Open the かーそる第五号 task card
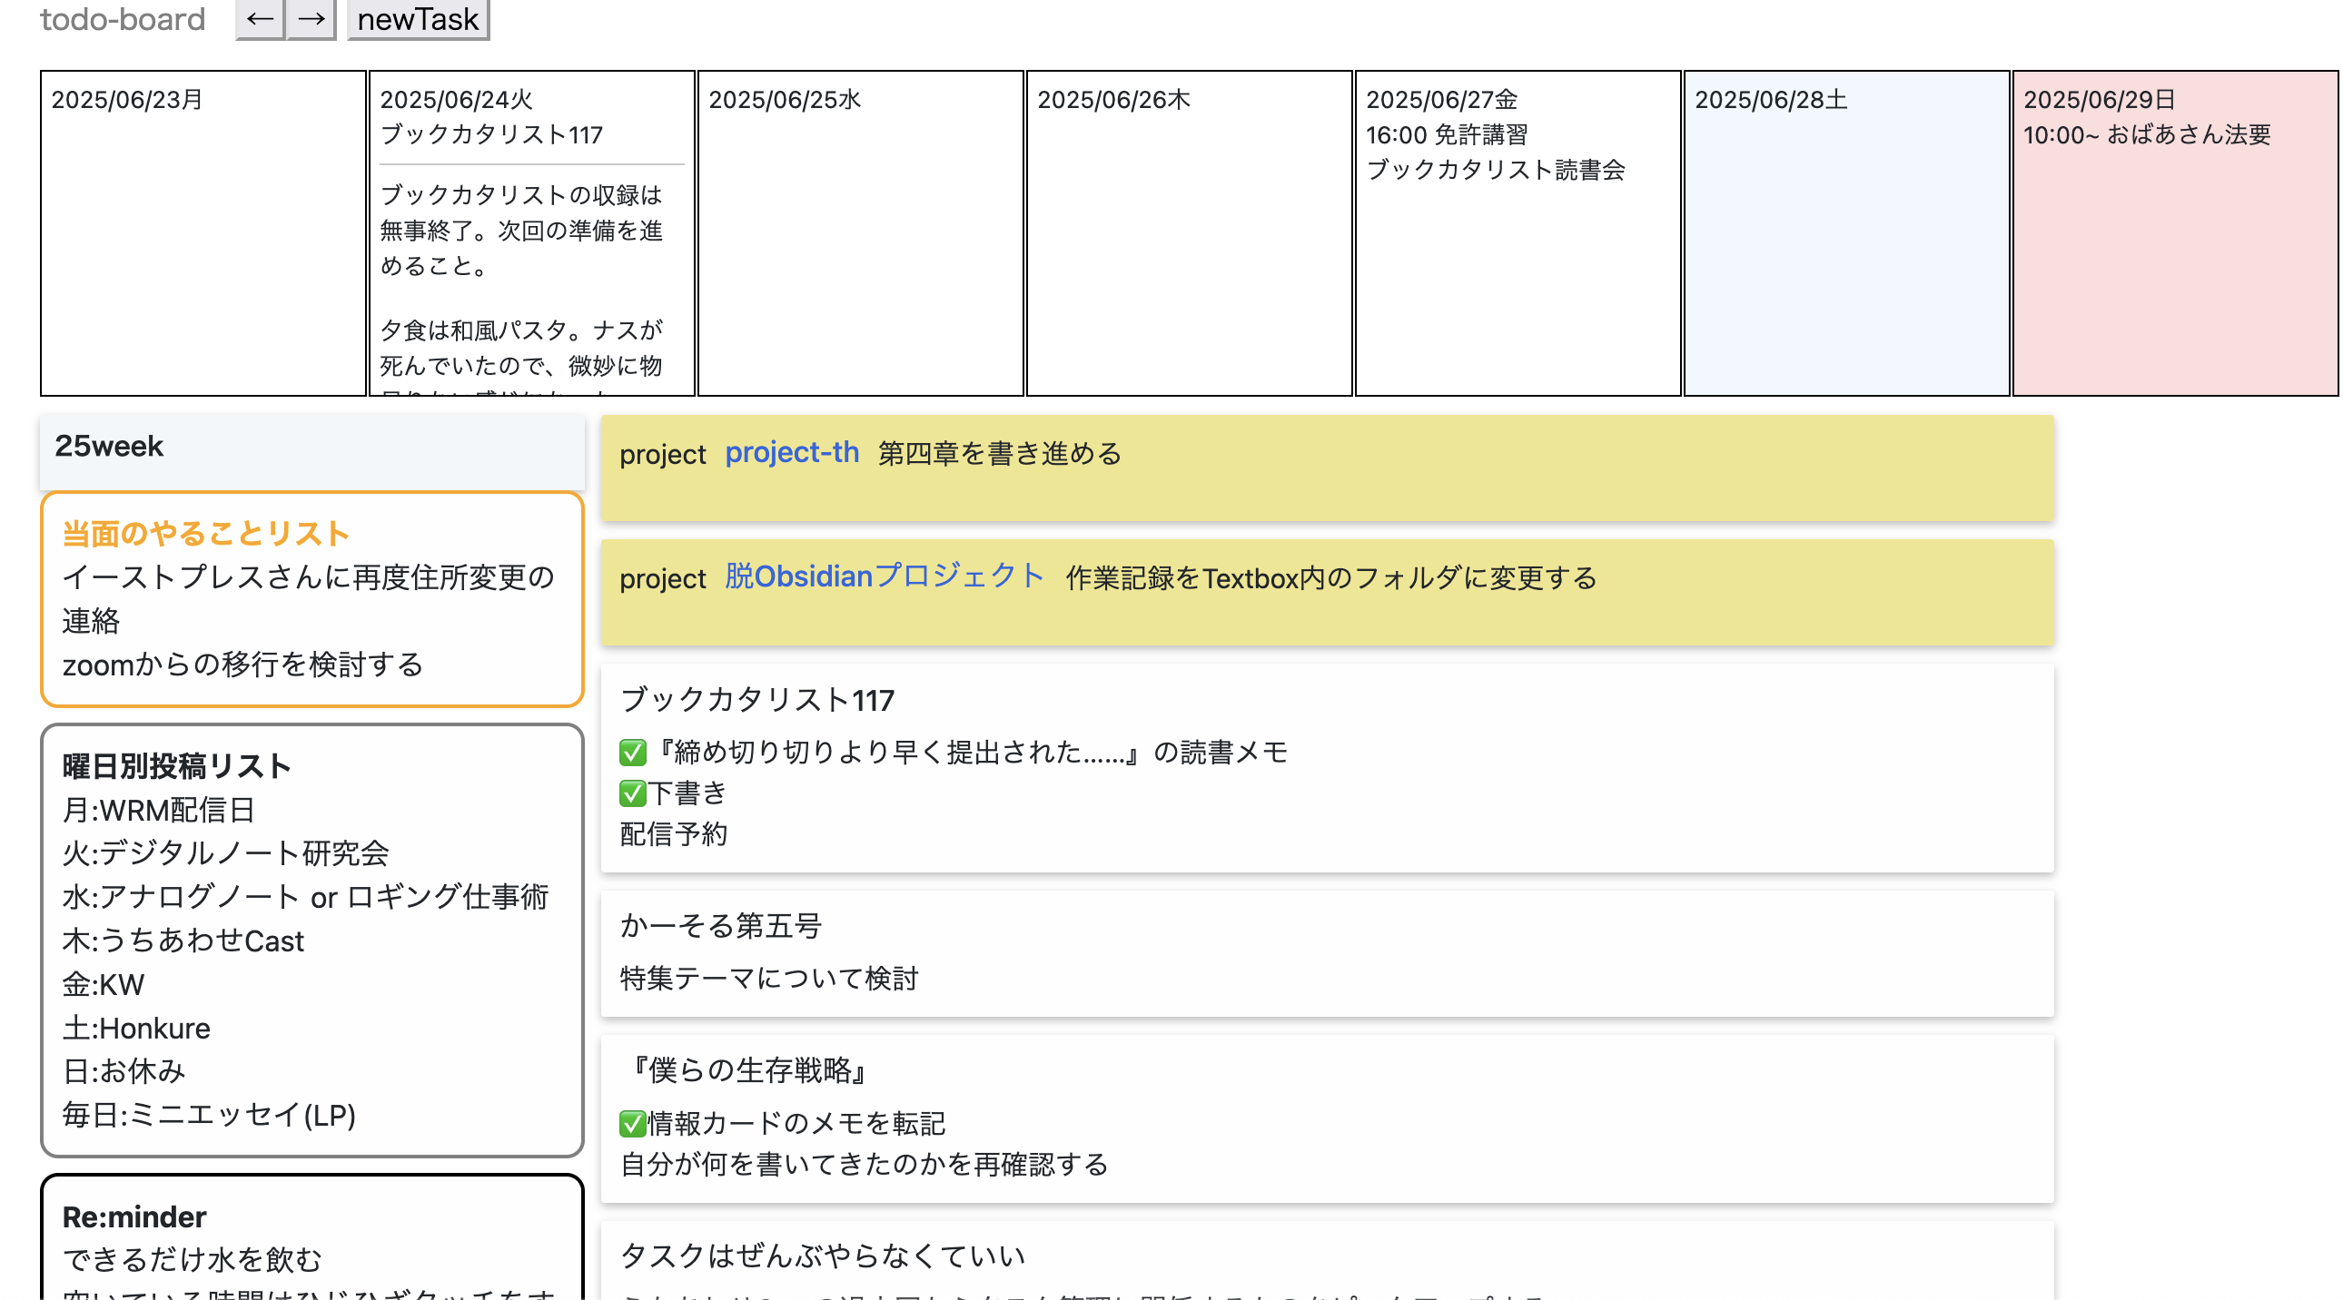Image resolution: width=2343 pixels, height=1300 pixels. pos(720,926)
